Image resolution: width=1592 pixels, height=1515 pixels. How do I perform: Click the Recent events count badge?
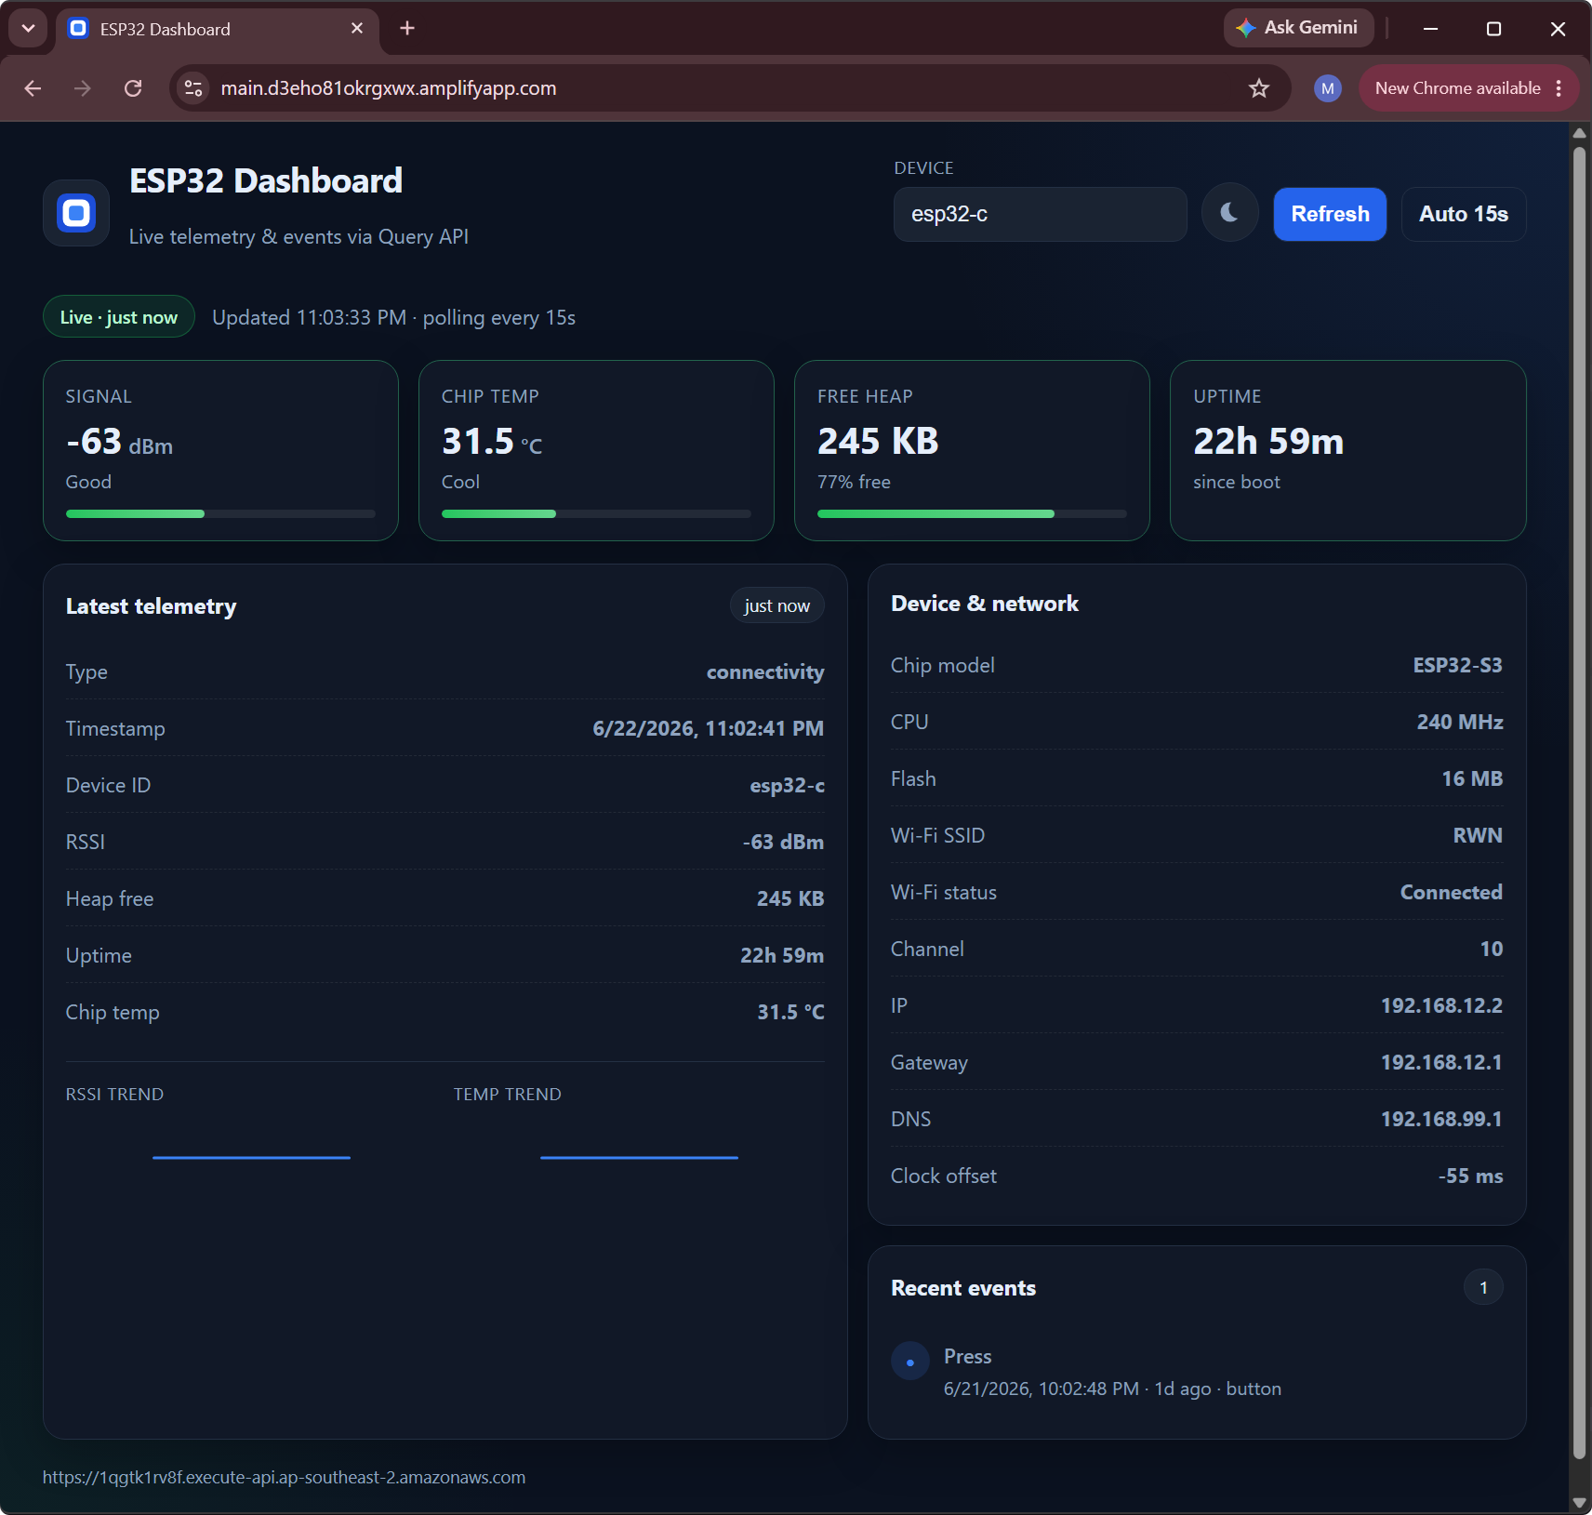1483,1287
